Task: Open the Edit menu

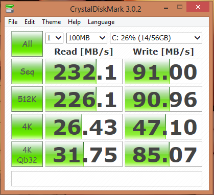Action: [30, 22]
